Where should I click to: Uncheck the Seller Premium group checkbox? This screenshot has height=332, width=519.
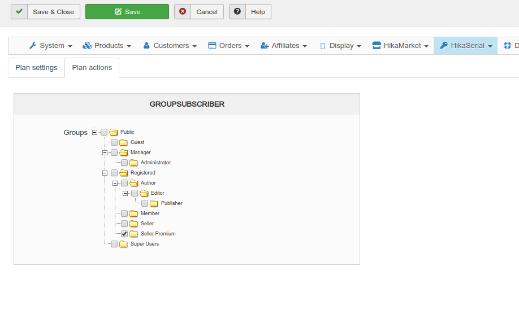click(x=124, y=234)
